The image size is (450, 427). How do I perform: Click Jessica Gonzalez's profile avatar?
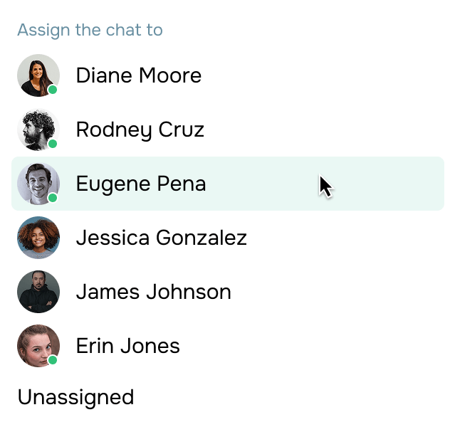click(38, 237)
